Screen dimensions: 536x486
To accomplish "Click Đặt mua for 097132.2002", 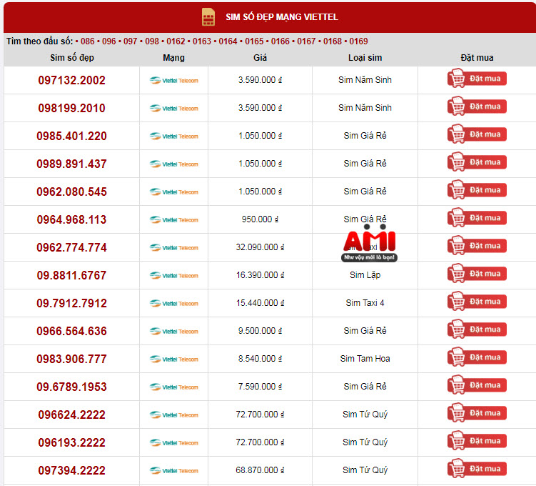I will click(x=477, y=79).
